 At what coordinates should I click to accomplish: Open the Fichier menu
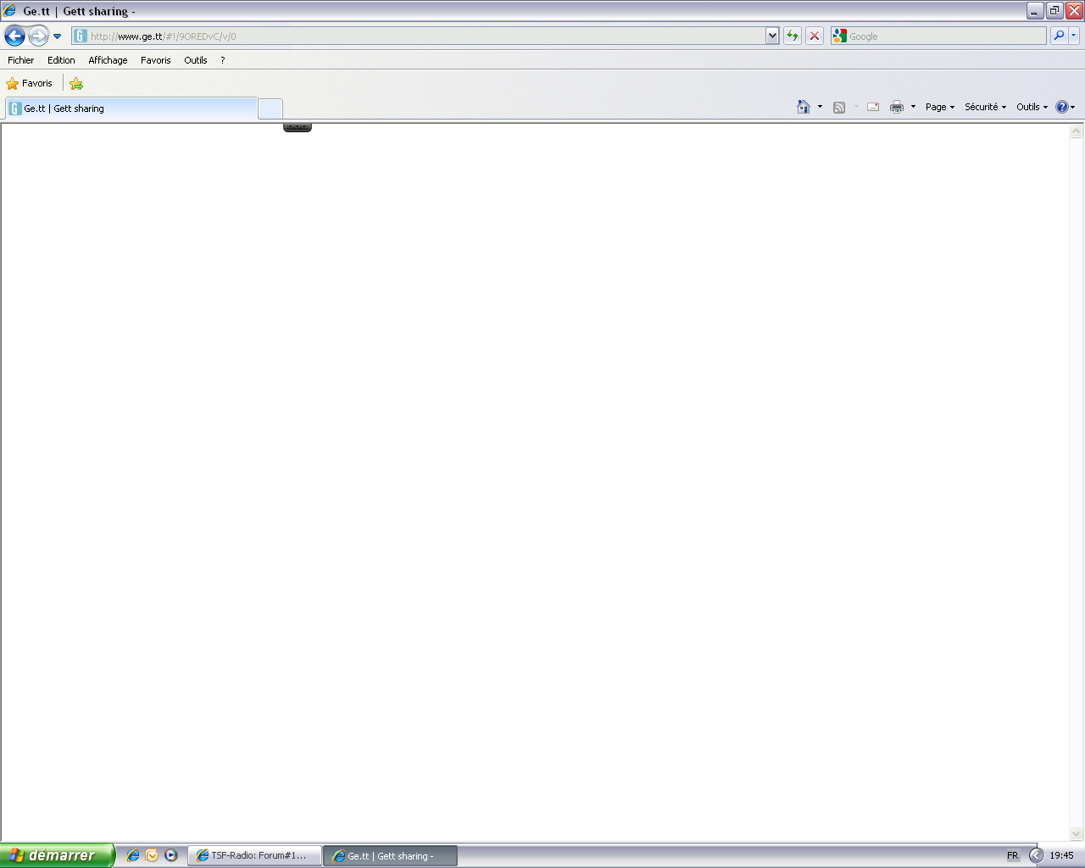coord(21,60)
